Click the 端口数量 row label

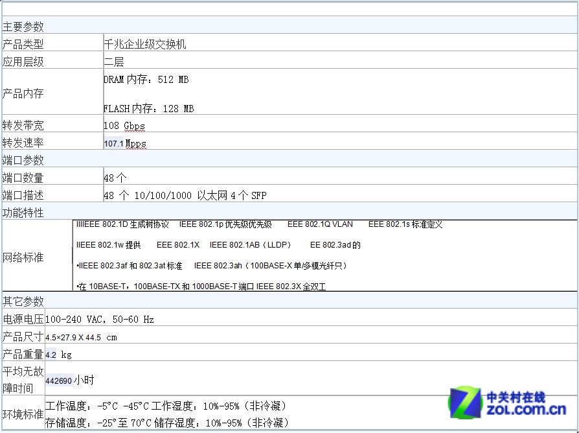click(23, 178)
